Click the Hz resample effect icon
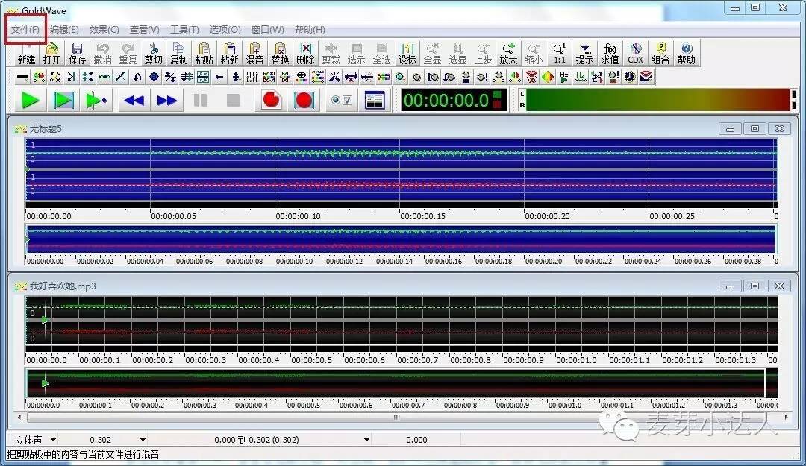 [581, 77]
